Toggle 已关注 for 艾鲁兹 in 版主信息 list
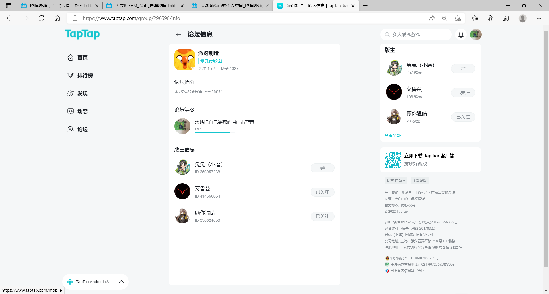Viewport: 549px width, 294px height. 322,192
